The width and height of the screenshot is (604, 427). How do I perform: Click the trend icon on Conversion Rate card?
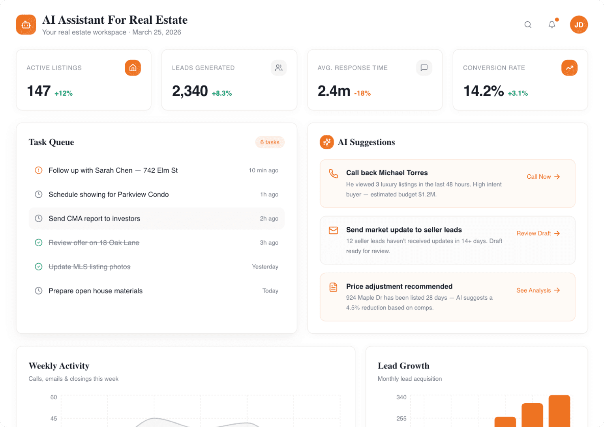pos(569,68)
